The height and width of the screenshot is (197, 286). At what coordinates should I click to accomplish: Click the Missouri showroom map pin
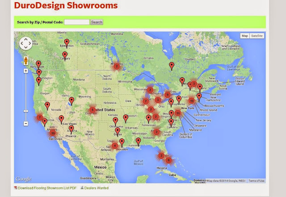click(126, 118)
